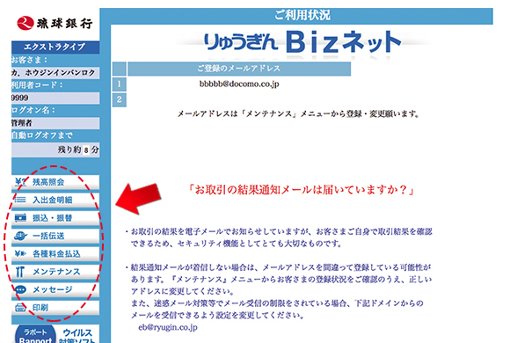This screenshot has width=510, height=343.
Task: Click the printer icon beside 印刷
Action: pos(20,307)
